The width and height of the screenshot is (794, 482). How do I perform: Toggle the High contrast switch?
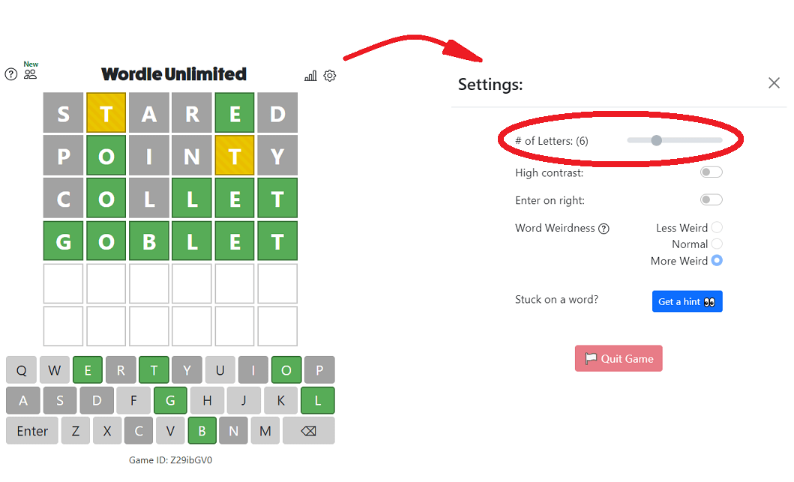pos(711,172)
